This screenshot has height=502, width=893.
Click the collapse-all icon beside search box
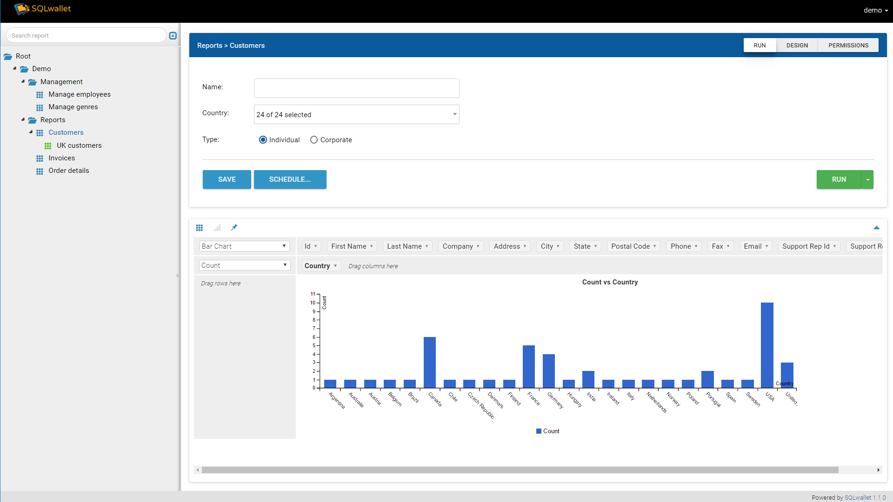click(x=173, y=36)
